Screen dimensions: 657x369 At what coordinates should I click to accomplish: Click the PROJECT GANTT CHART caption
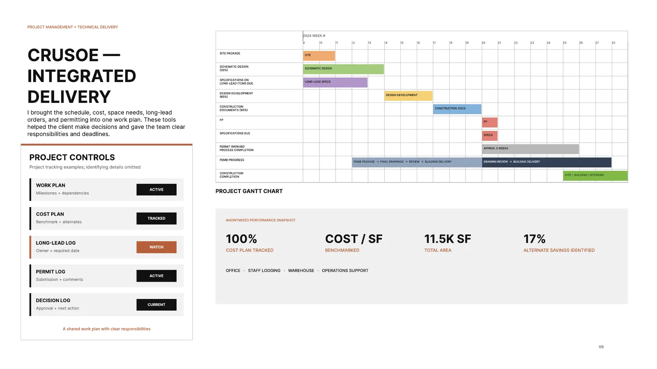pos(249,191)
